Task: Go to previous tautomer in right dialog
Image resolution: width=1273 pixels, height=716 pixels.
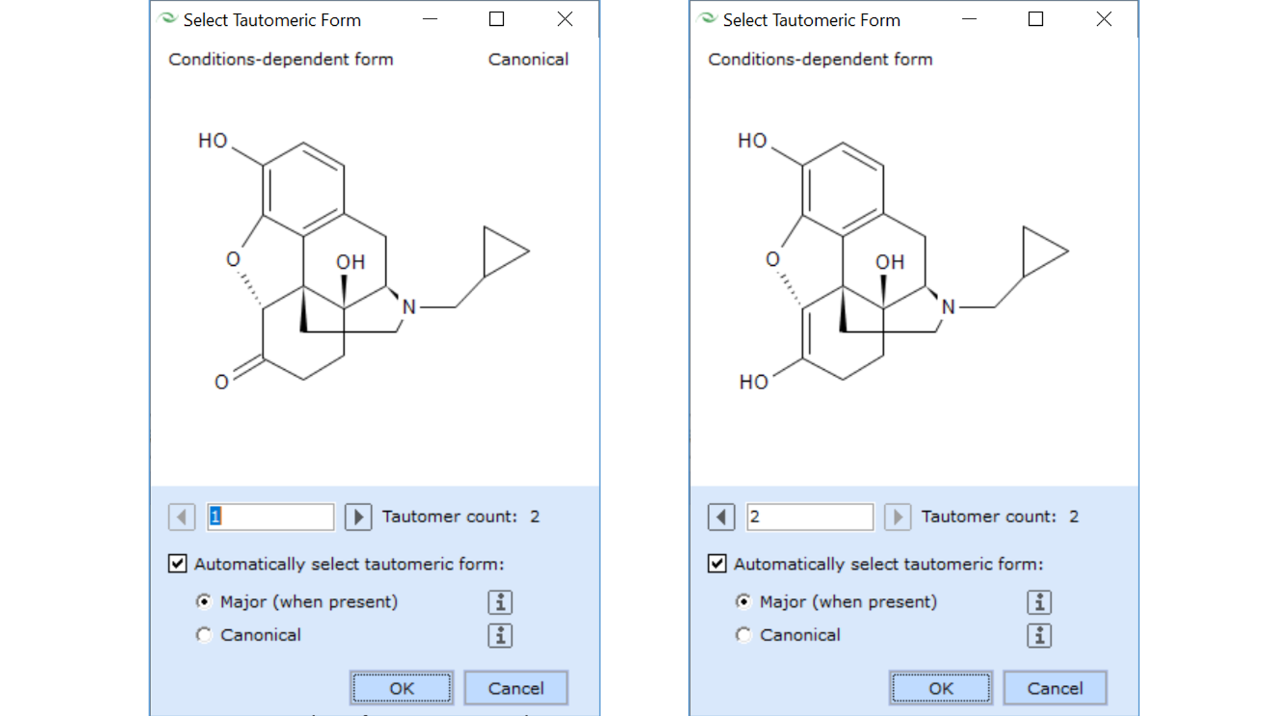Action: 721,517
